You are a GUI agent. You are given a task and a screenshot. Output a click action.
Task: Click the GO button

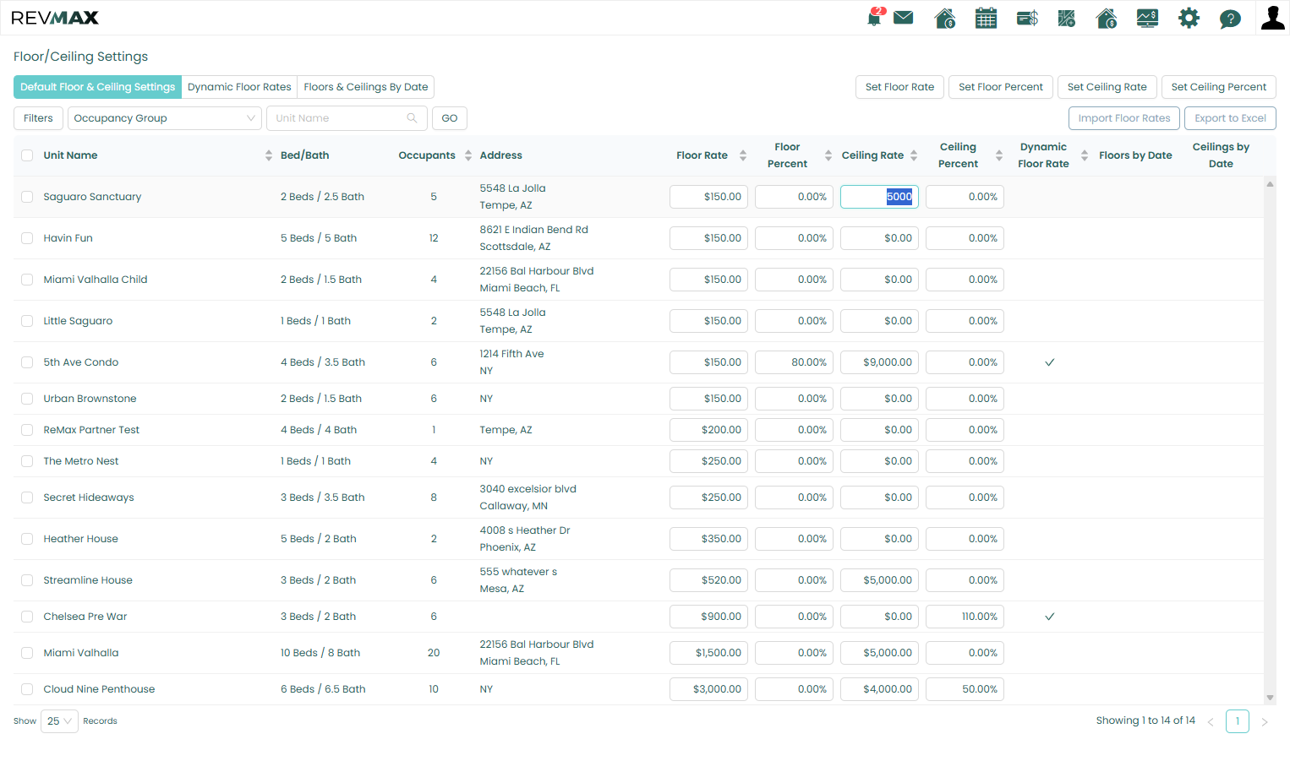tap(450, 118)
